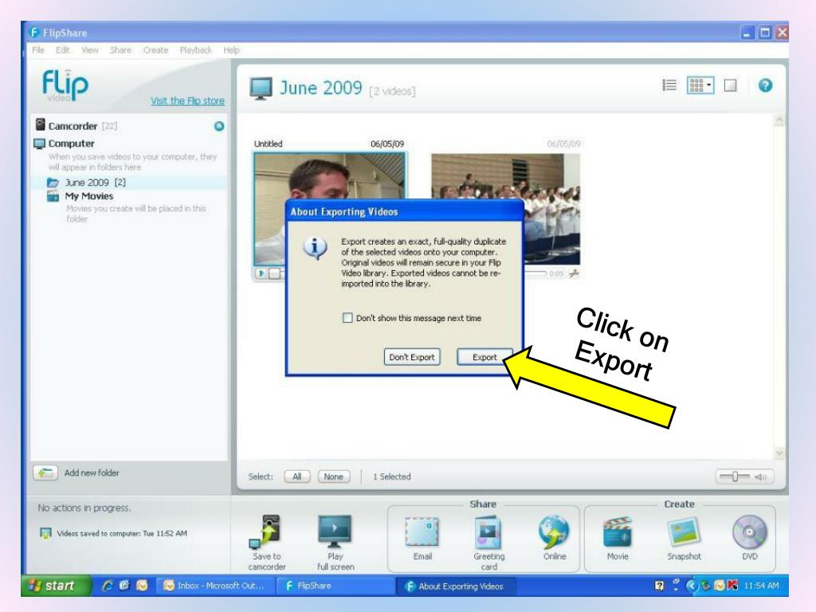816x612 pixels.
Task: Open the Help menu
Action: (x=231, y=50)
